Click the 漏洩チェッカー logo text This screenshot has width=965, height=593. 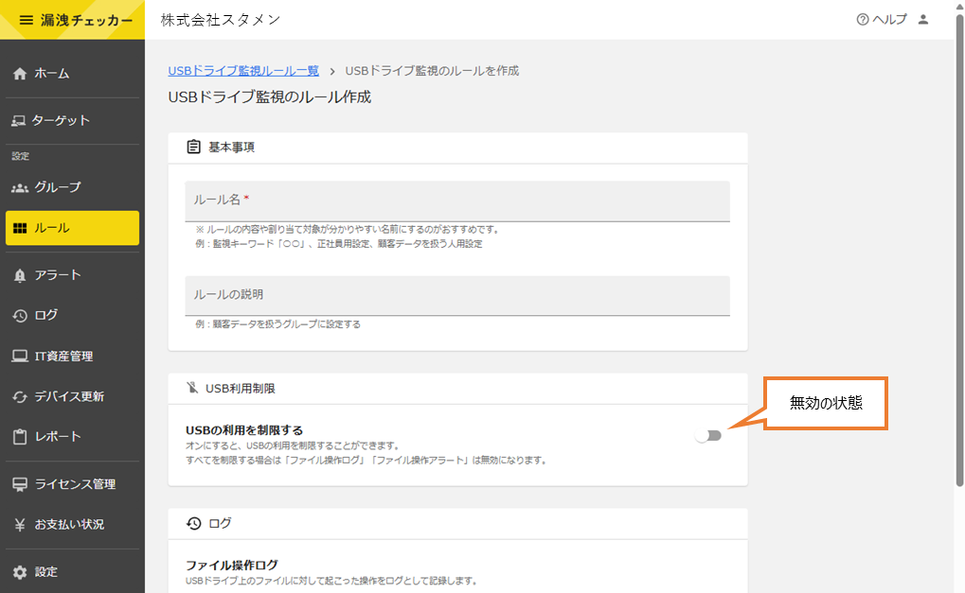[87, 20]
